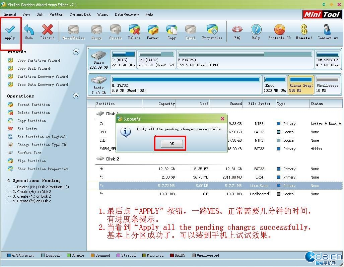The image size is (344, 267).
Task: Click the Undo arrow icon
Action: point(29,29)
